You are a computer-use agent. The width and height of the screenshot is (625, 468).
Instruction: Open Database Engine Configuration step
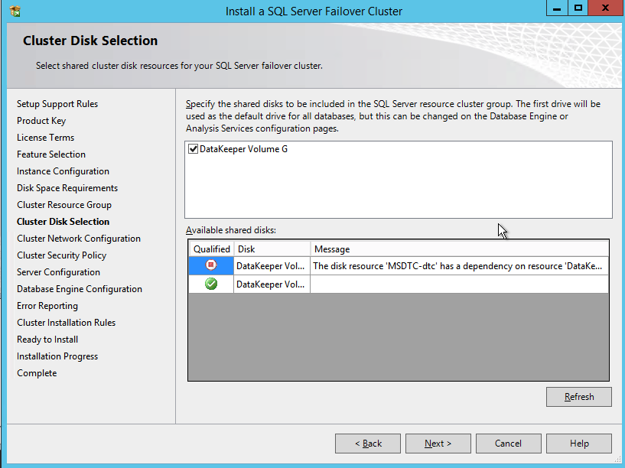(x=80, y=289)
